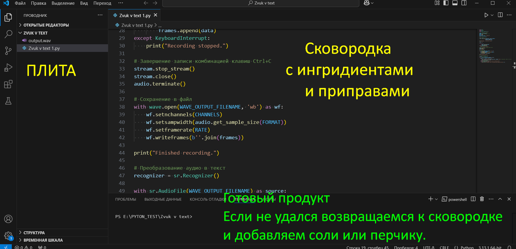Open the Testing view
This screenshot has width=516, height=249.
[x=8, y=101]
